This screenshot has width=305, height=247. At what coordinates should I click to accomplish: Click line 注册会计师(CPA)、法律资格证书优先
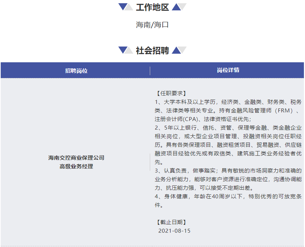[x=203, y=119]
